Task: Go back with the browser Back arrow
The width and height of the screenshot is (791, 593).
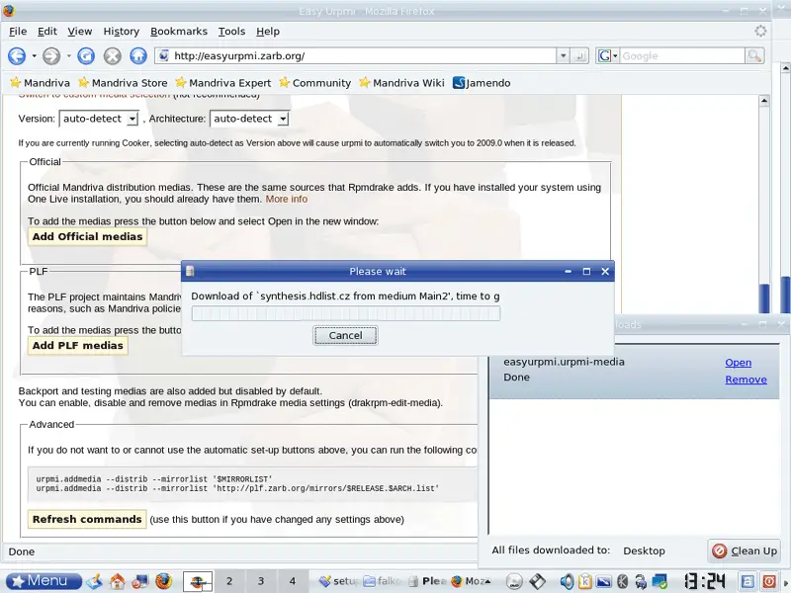Action: coord(17,56)
